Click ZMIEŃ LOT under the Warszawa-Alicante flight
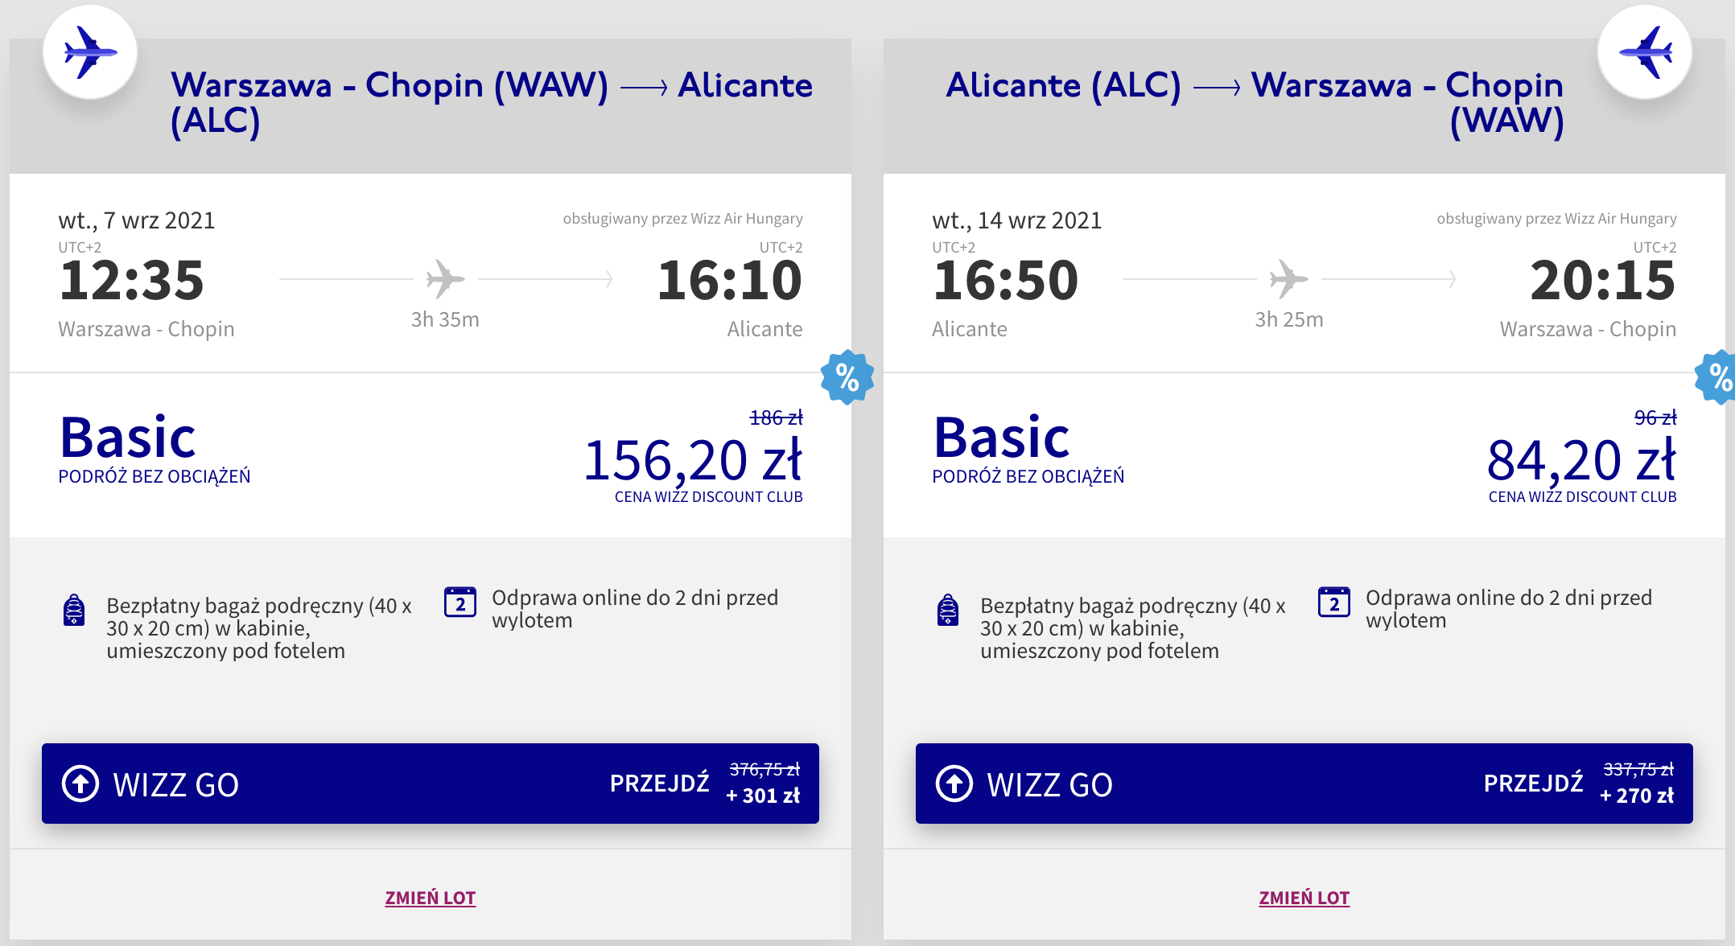The width and height of the screenshot is (1735, 946). click(431, 898)
